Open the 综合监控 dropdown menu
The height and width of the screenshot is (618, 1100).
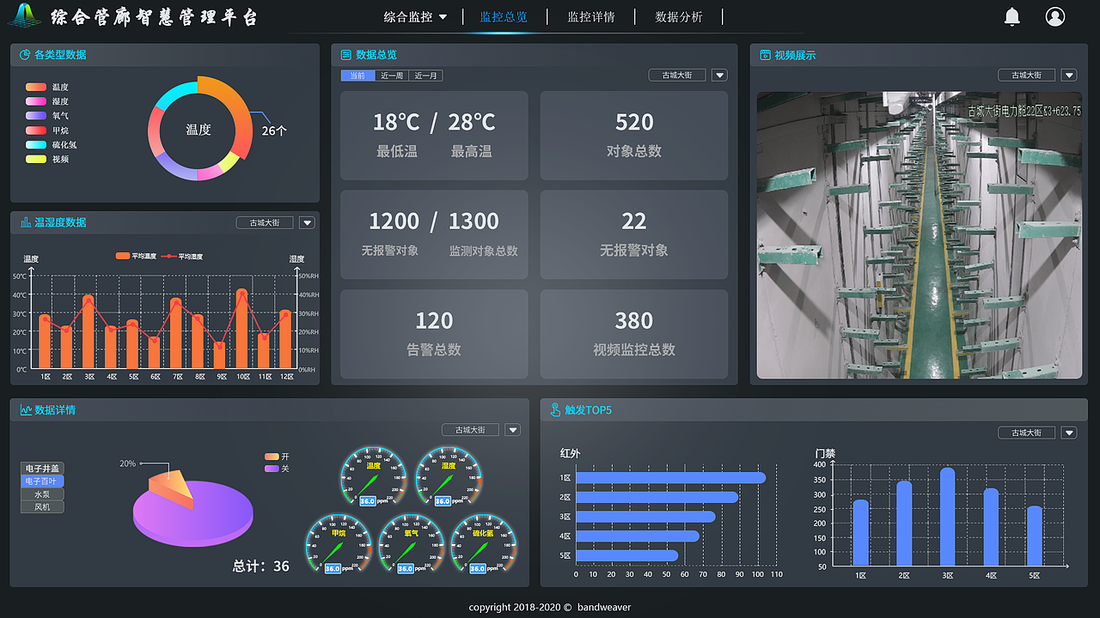click(x=416, y=17)
